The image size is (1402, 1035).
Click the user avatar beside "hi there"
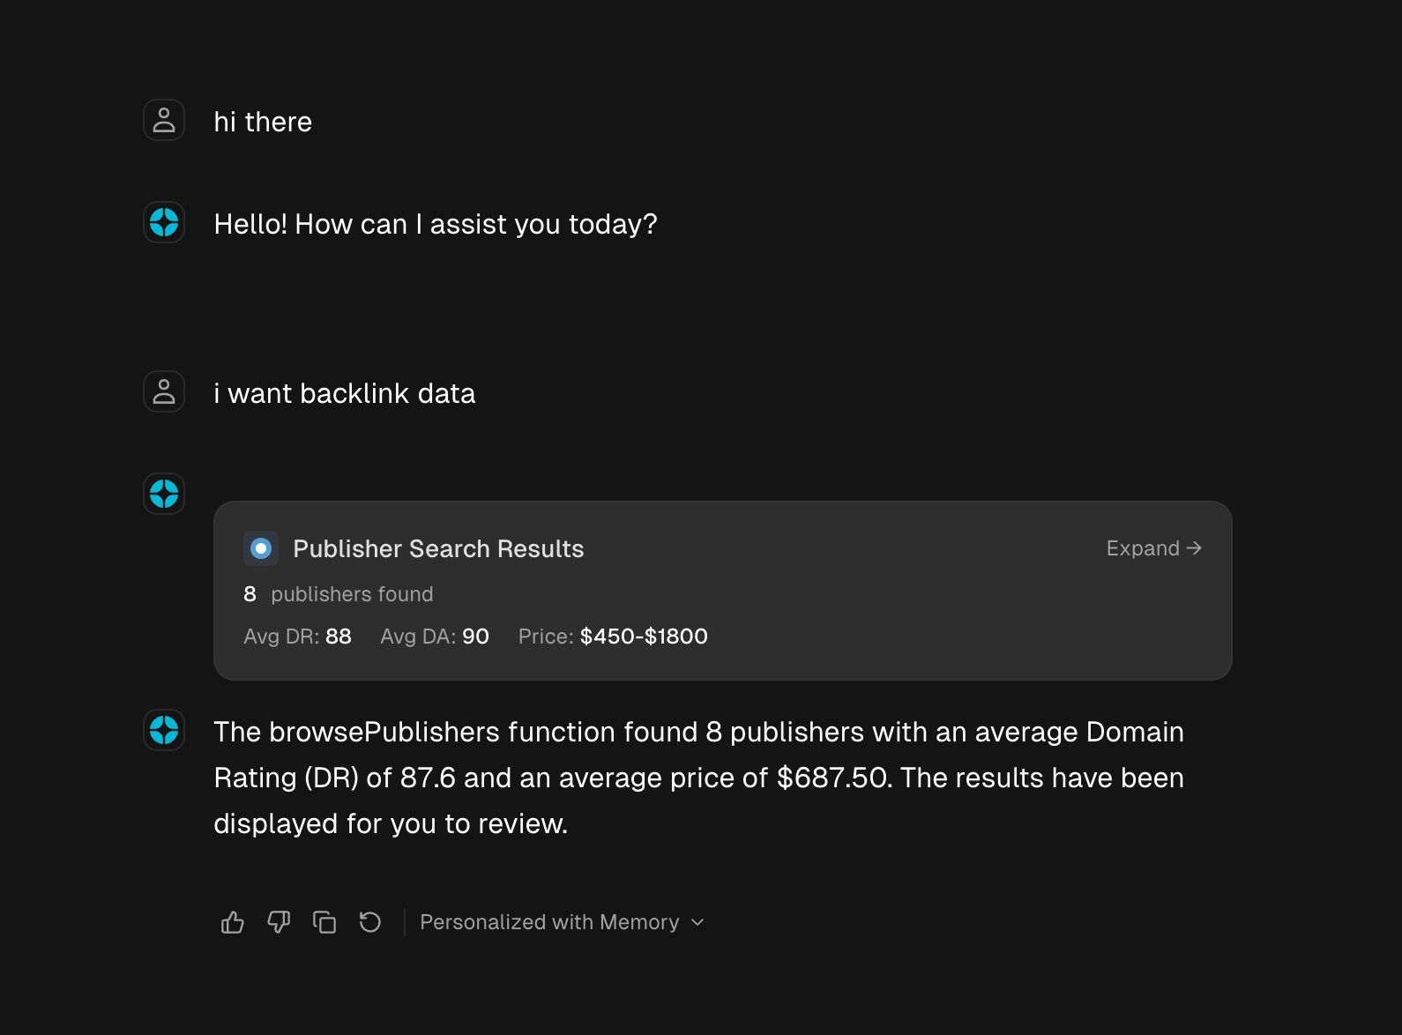164,120
